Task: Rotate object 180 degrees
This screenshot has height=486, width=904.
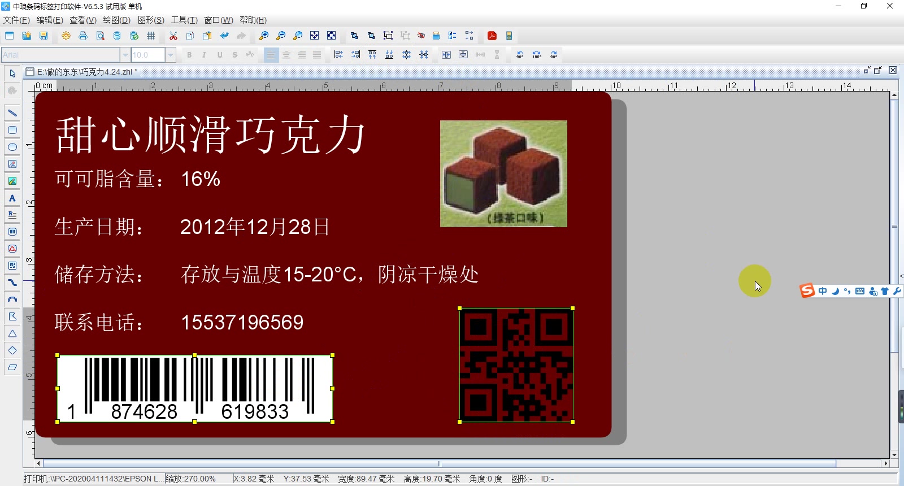Action: pyautogui.click(x=537, y=55)
